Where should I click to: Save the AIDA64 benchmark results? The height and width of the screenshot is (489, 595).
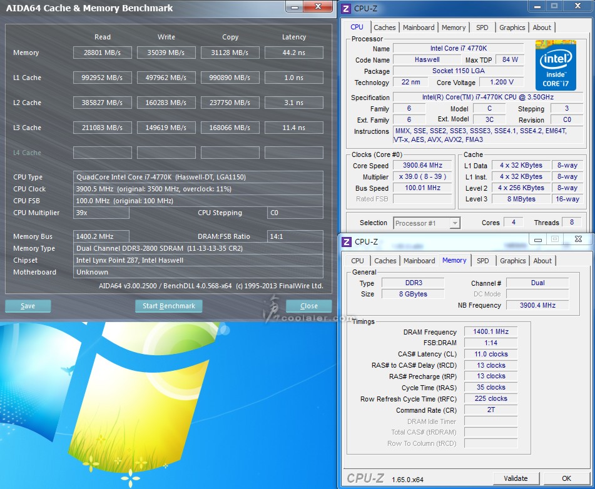coord(28,306)
